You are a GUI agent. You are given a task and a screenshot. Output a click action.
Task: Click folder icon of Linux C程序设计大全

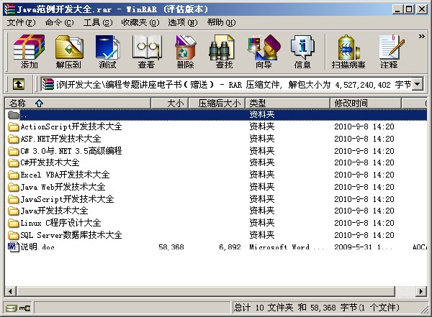point(13,223)
